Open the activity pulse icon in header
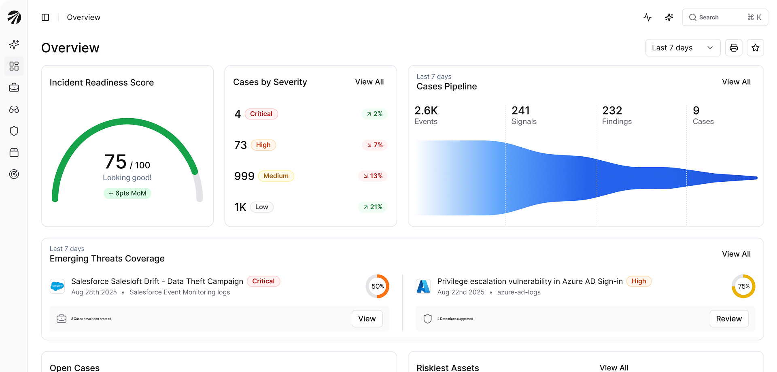The image size is (777, 372). [x=647, y=17]
